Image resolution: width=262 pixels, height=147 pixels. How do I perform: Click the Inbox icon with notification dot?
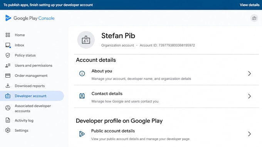8,45
